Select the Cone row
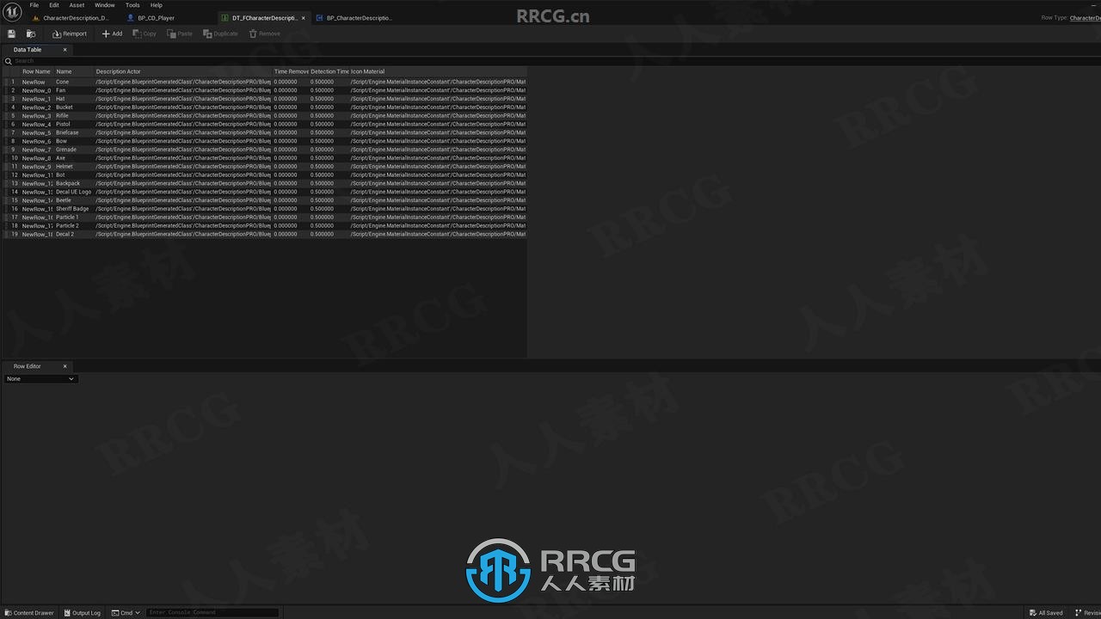The height and width of the screenshot is (619, 1101). [265, 82]
